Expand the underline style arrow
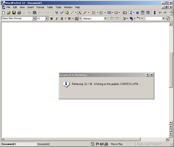 click(x=65, y=18)
